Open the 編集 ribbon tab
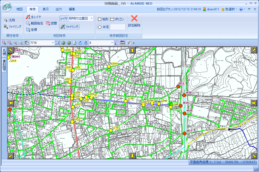Viewport: 259px width, 172px height. point(72,9)
